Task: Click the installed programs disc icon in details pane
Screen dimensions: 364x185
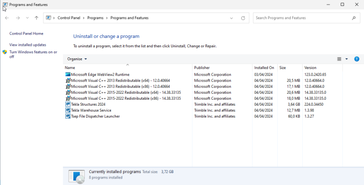Action: pos(77,177)
